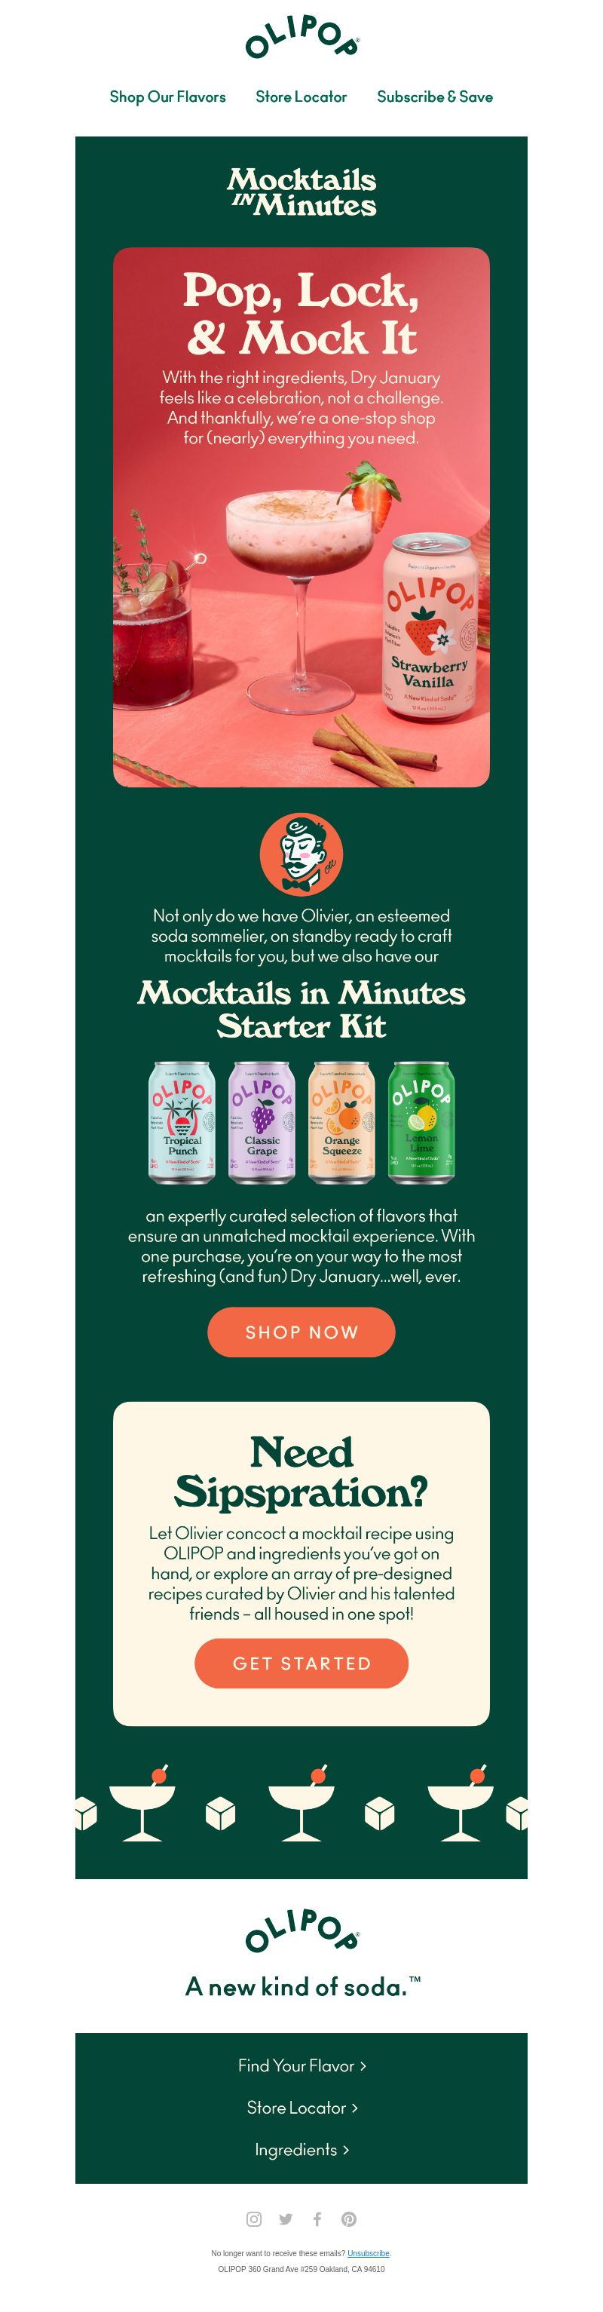Click the GET STARTED button
This screenshot has height=2312, width=603.
pos(301,1663)
